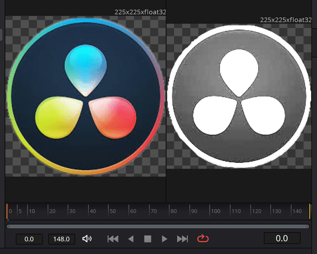Screen dimensions: 317x254
Task: Click the horizontal timeline range scrollbar
Action: pos(158,226)
